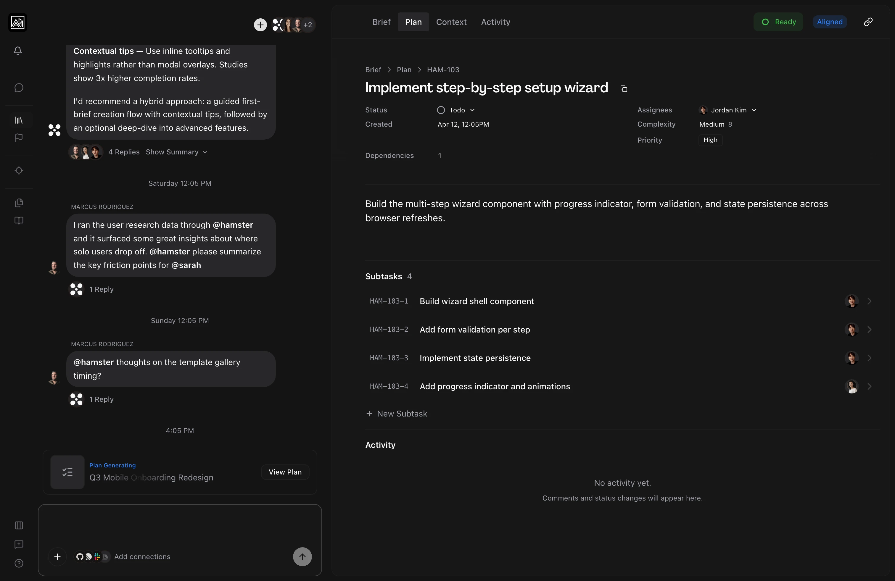Image resolution: width=895 pixels, height=581 pixels.
Task: Switch status pill from Aligned
Action: (x=830, y=22)
